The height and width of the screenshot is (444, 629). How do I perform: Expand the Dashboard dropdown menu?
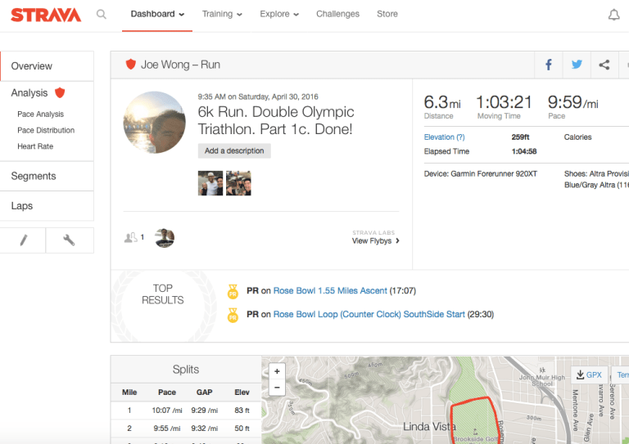coord(157,14)
